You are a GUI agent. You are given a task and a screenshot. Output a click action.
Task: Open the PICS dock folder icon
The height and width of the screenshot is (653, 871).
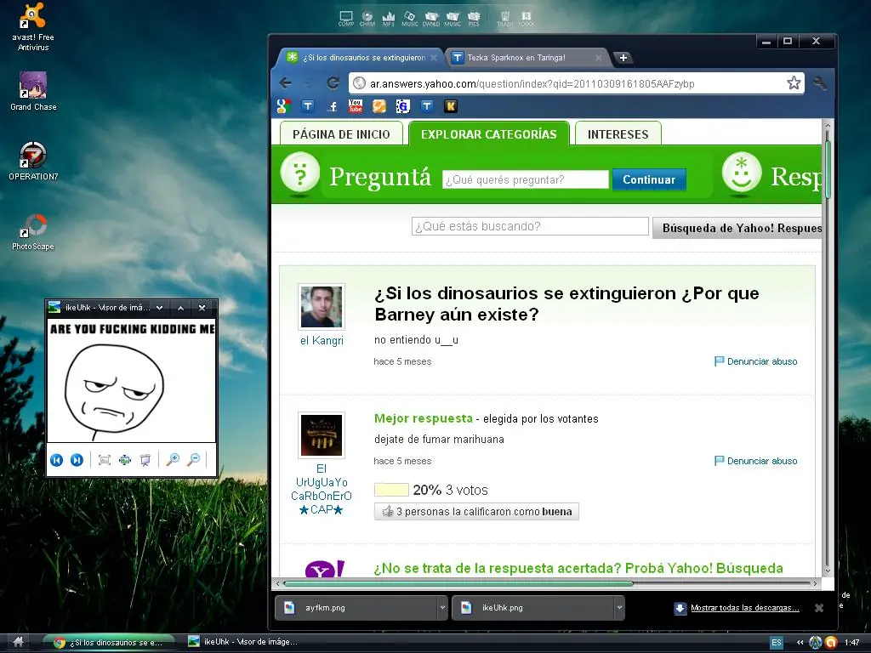(474, 19)
